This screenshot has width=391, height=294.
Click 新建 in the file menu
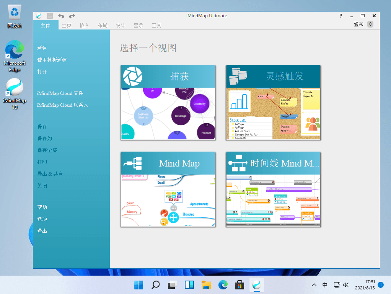coord(42,48)
